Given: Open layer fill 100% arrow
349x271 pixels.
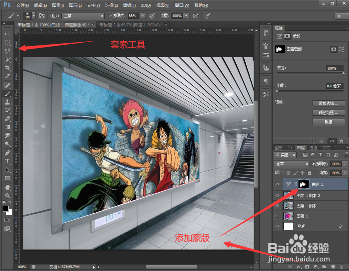Looking at the screenshot, I should coord(345,173).
